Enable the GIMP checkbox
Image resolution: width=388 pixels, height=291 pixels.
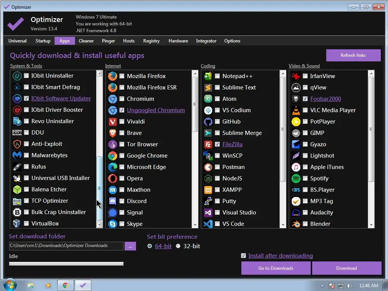305,133
